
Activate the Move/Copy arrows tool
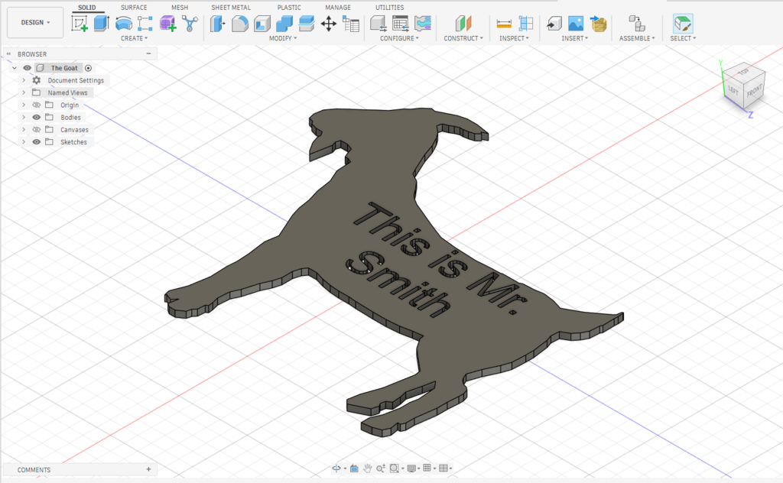pos(329,24)
